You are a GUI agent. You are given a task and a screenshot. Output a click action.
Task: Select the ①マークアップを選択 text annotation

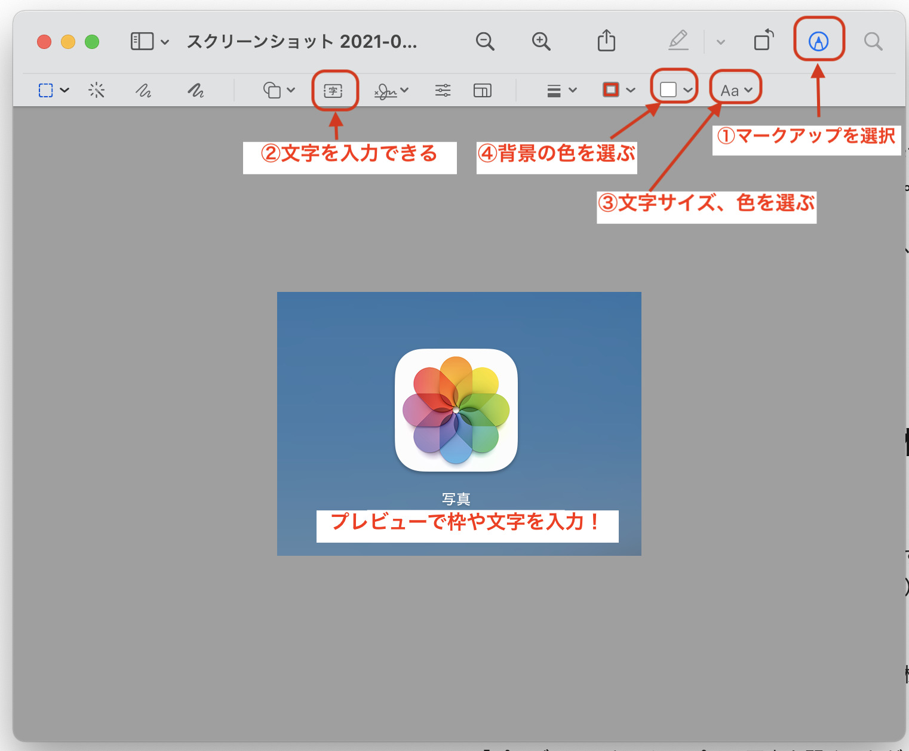pos(806,140)
